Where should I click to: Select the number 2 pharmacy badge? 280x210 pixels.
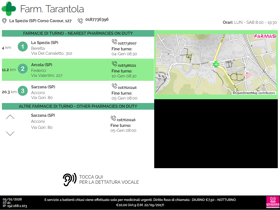tap(23, 69)
